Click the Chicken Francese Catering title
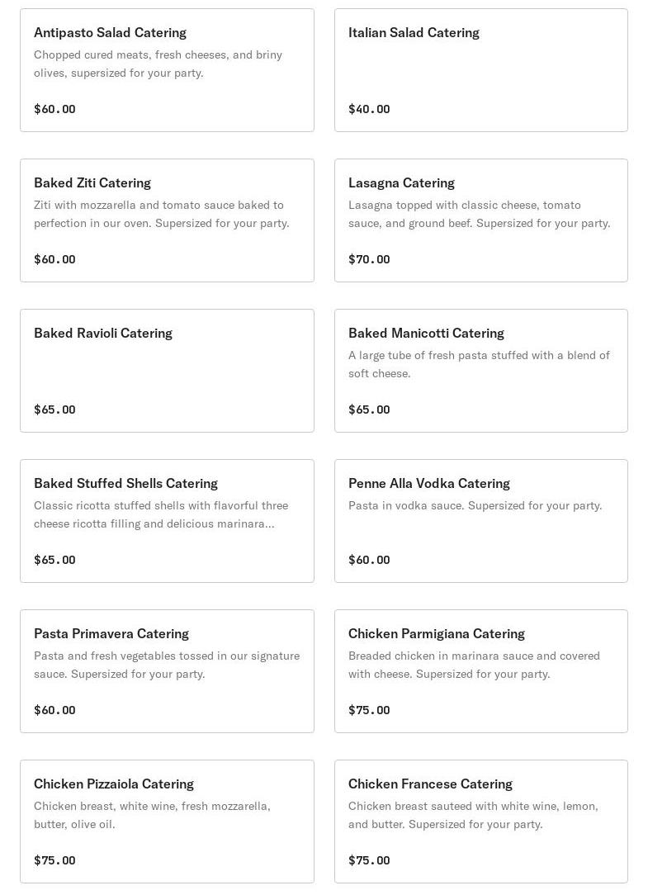This screenshot has width=648, height=895. (430, 784)
